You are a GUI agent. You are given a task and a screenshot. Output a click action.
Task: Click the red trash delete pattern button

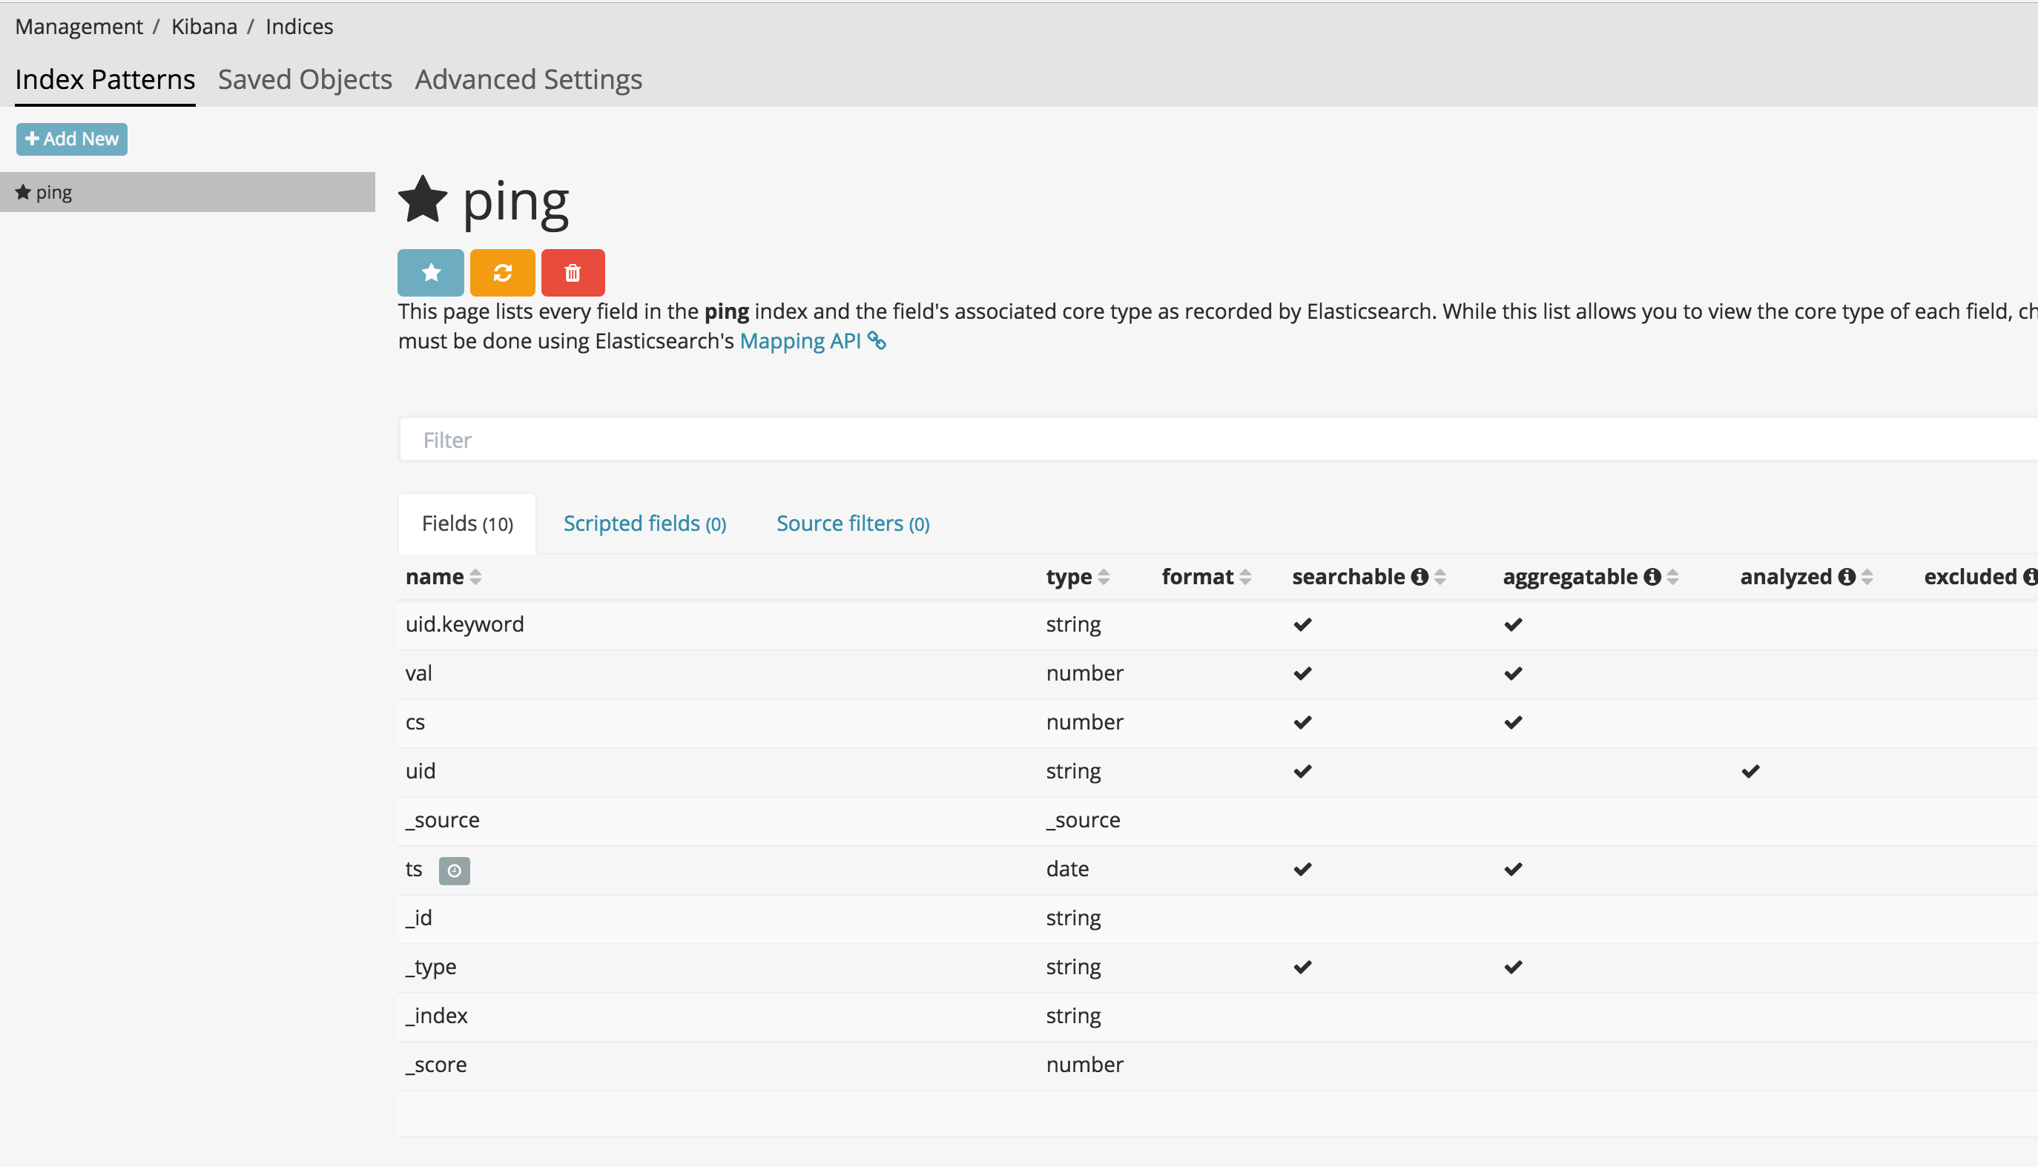(573, 273)
